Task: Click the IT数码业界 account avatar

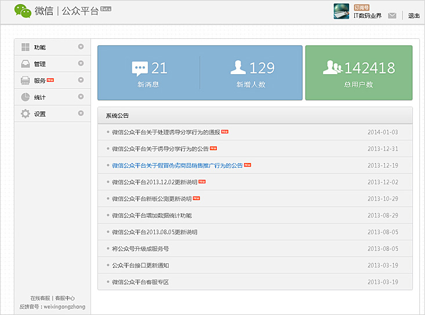Action: [x=342, y=11]
